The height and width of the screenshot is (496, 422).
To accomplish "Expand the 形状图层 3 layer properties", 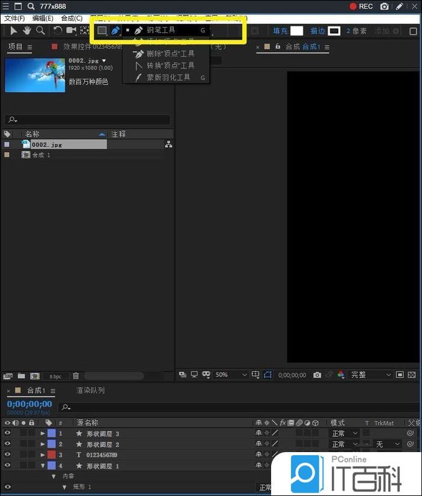I will pyautogui.click(x=43, y=433).
